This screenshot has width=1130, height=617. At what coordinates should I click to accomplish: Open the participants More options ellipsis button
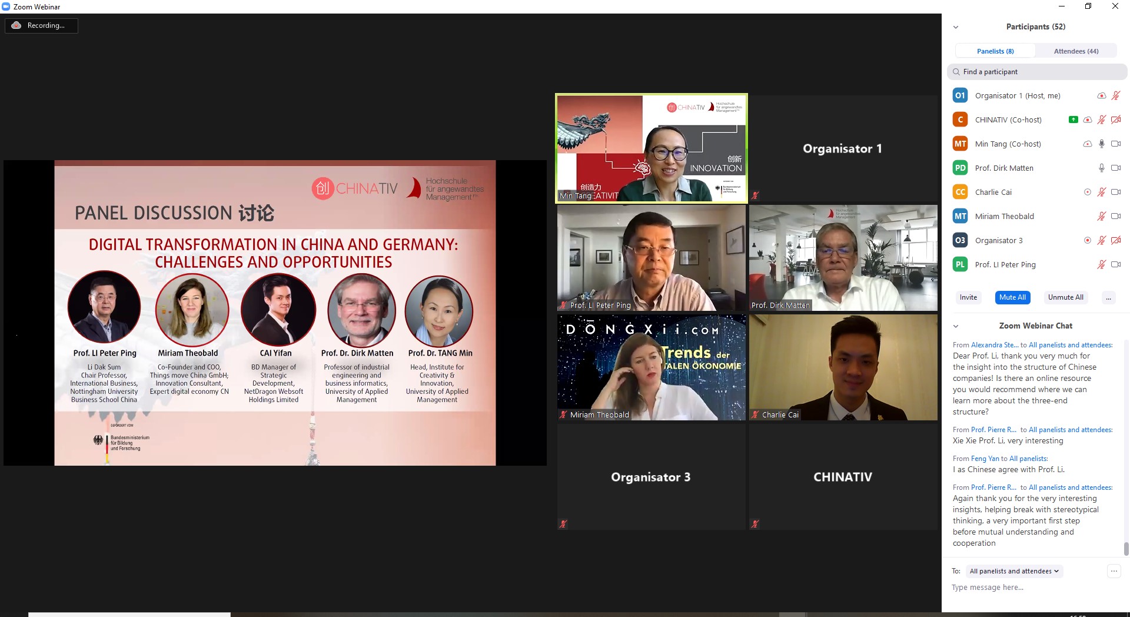point(1108,297)
